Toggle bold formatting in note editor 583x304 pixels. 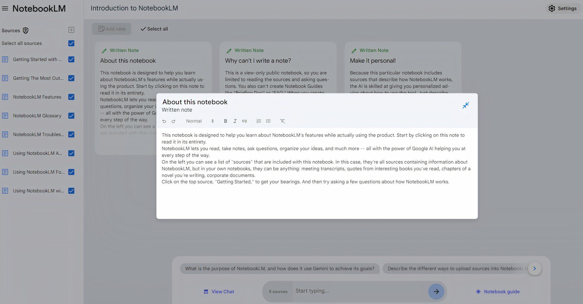click(225, 121)
